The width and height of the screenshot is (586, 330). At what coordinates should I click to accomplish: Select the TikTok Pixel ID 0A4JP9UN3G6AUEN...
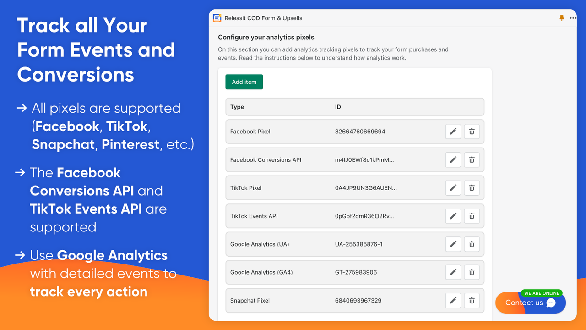click(366, 188)
